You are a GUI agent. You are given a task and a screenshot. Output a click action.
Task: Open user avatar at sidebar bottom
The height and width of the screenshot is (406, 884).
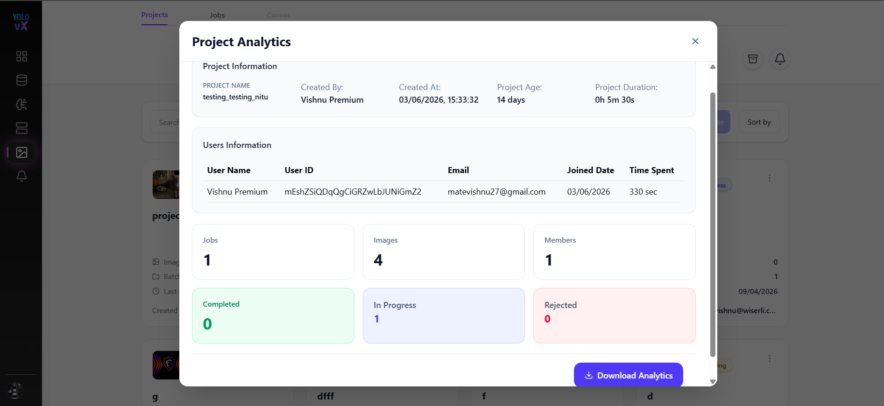pos(15,390)
